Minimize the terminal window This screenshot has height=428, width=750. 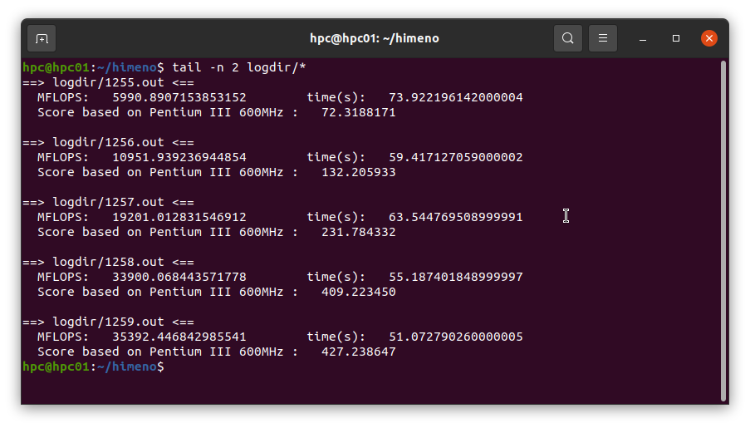(x=643, y=38)
